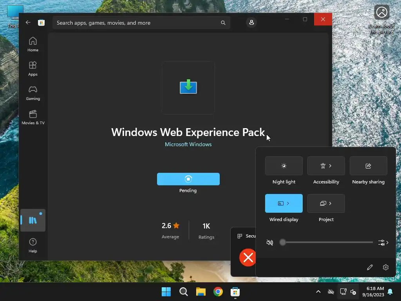Screen dimensions: 401x301
Task: Switch to Movies & TV section
Action: [x=33, y=117]
